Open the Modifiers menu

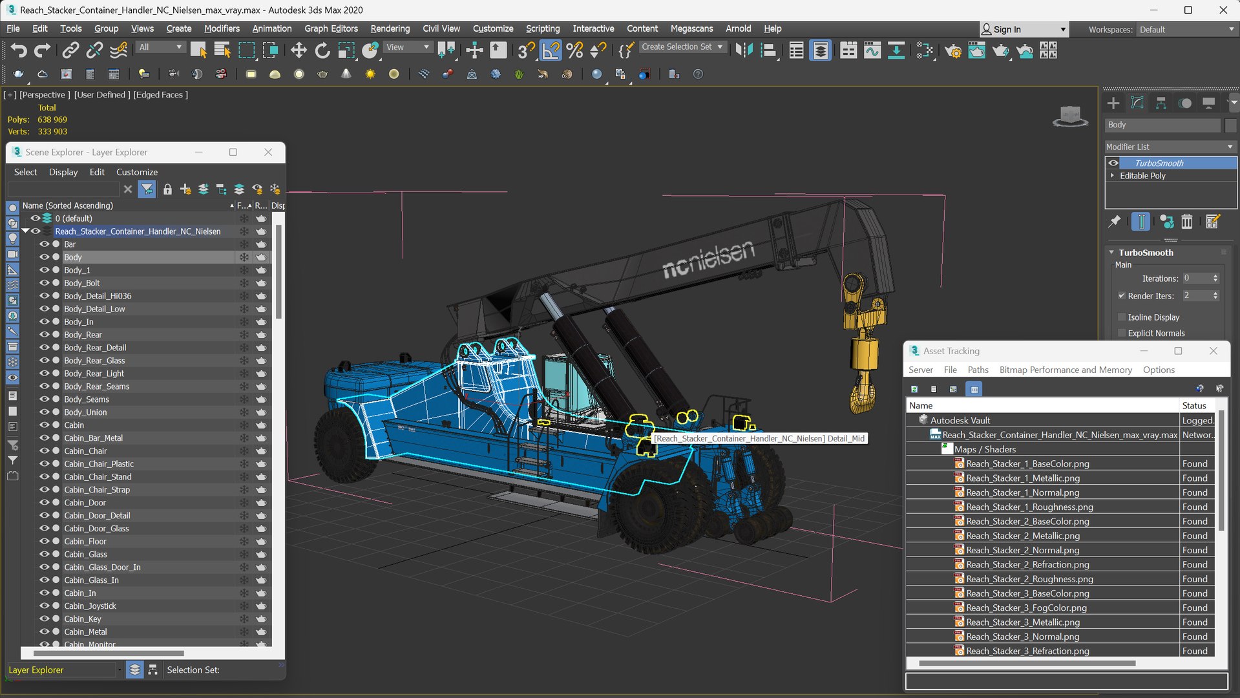[222, 28]
